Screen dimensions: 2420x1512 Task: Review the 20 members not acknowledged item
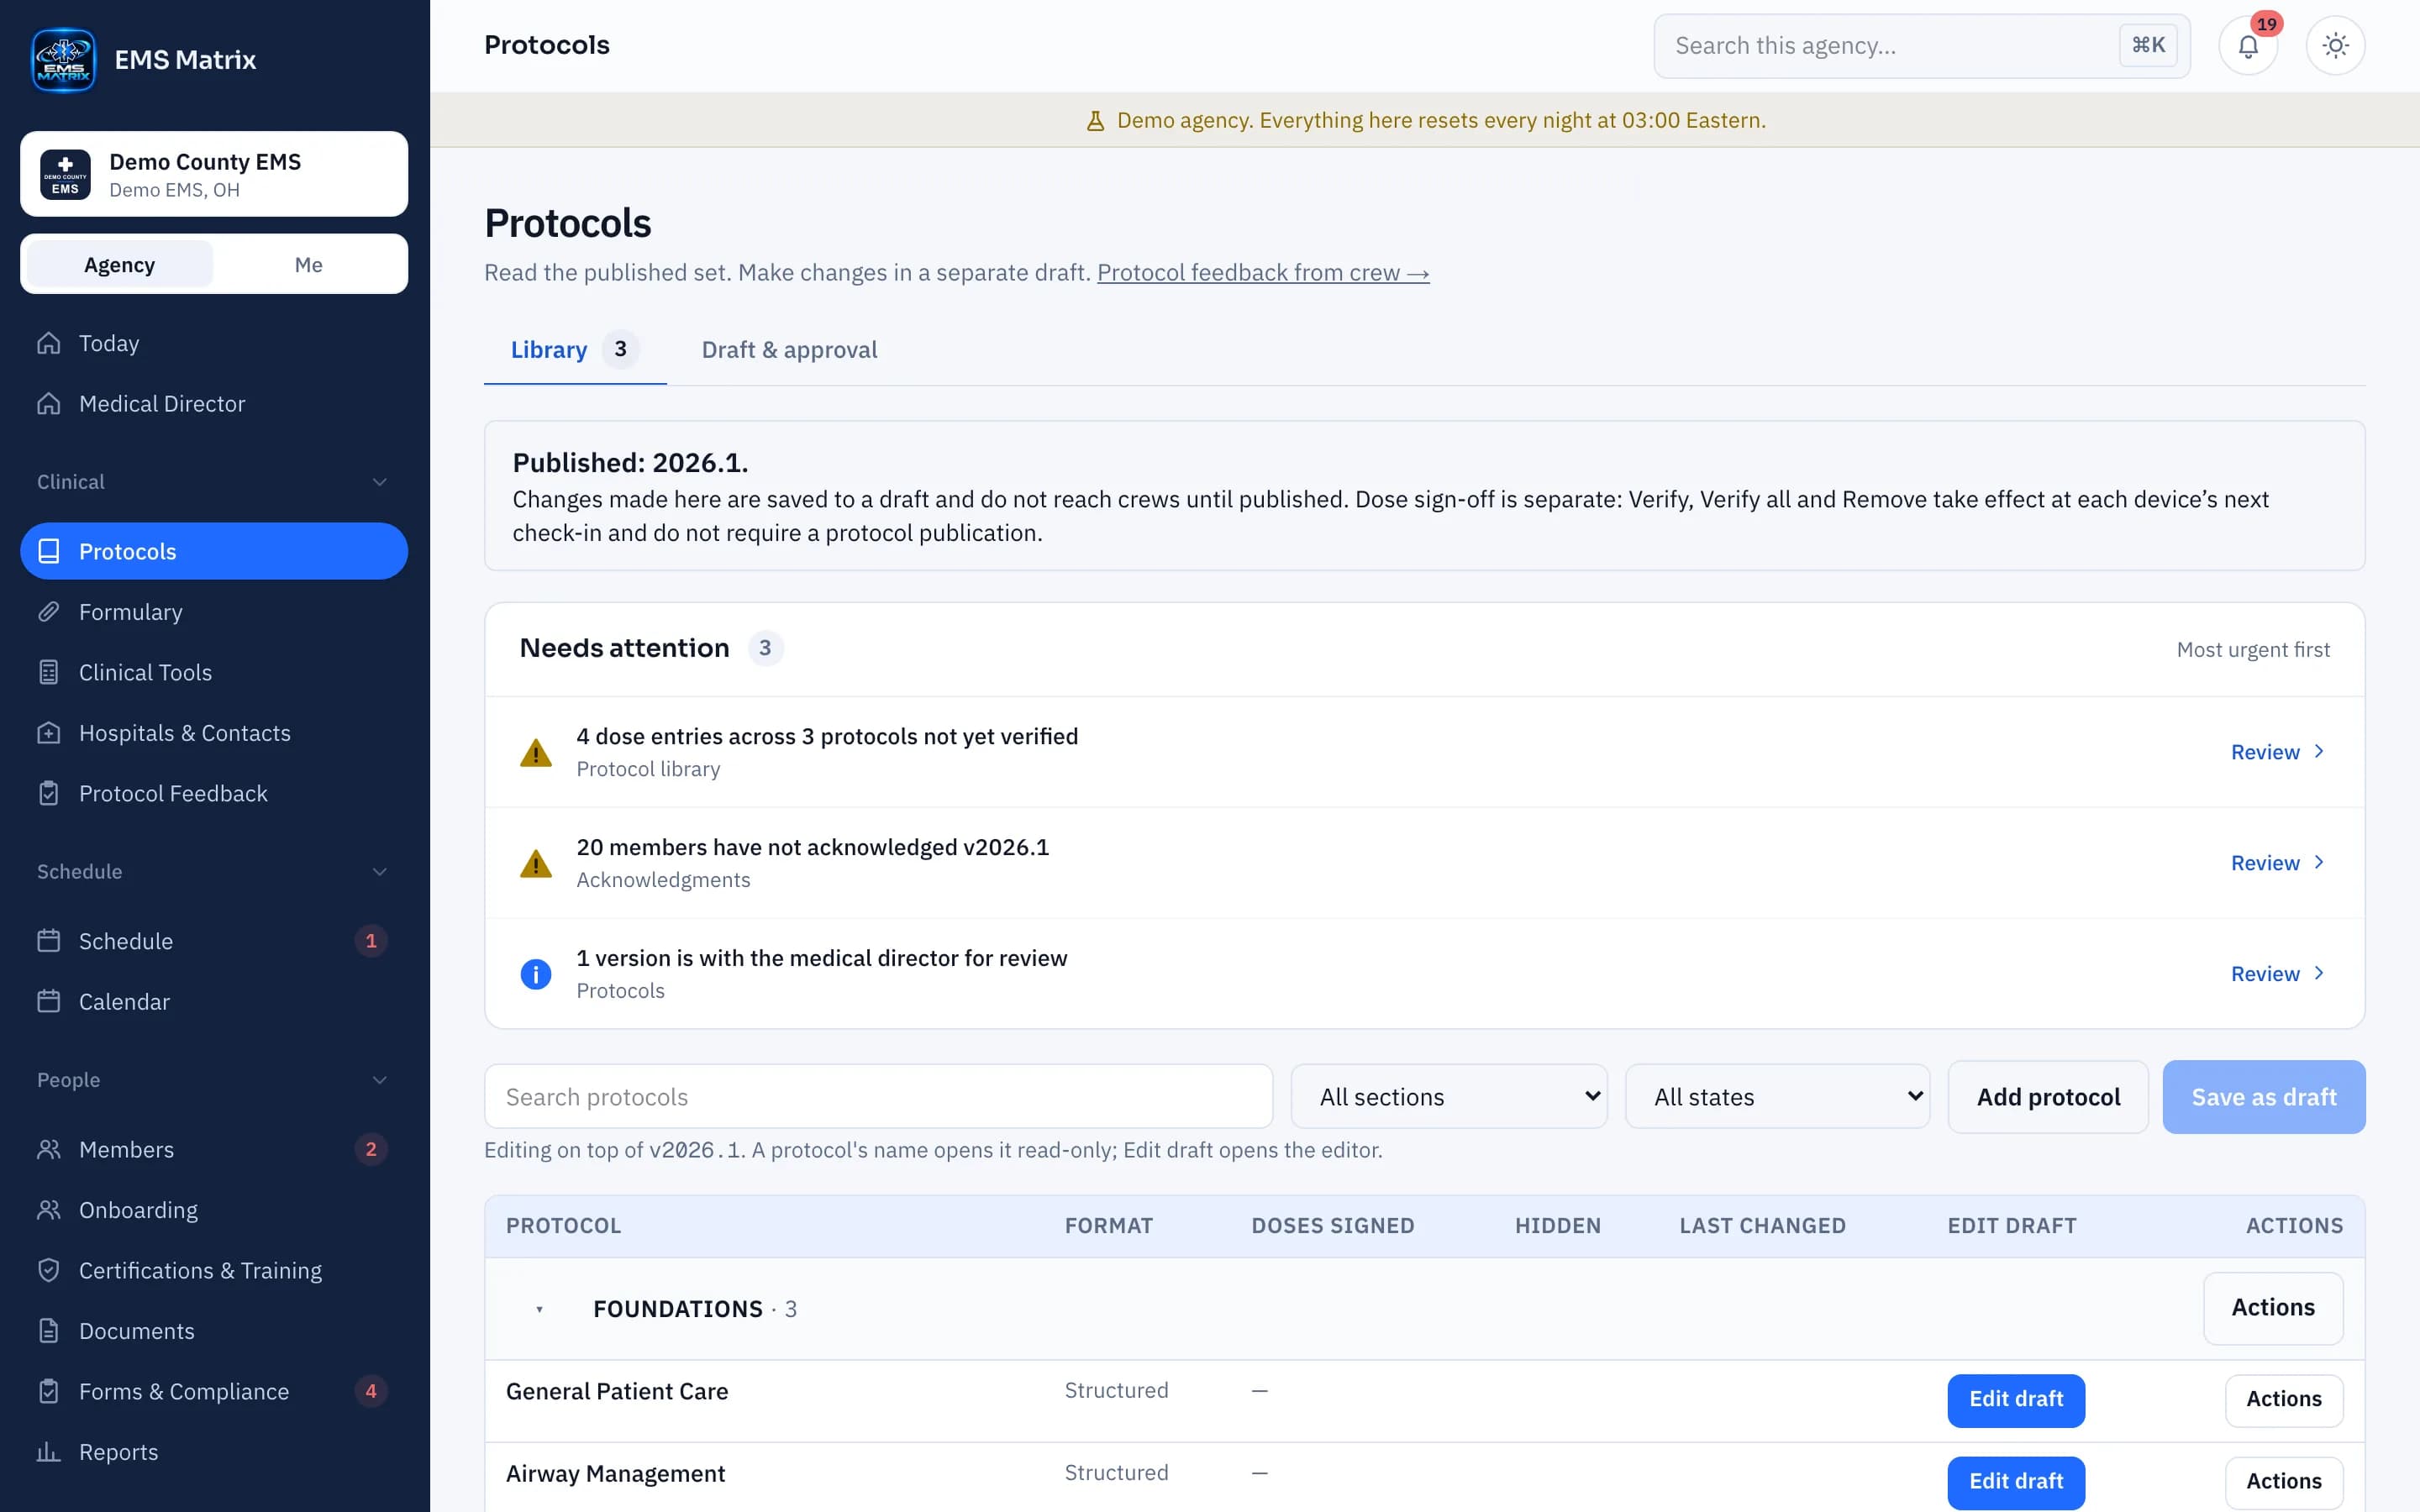pos(2277,862)
